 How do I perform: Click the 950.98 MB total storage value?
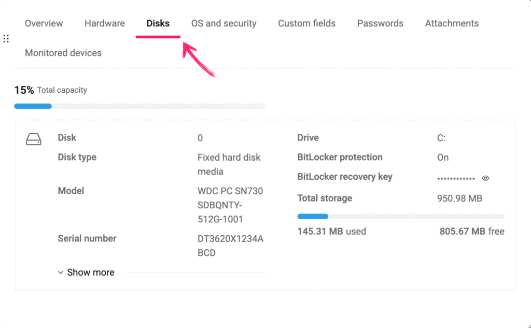pos(460,198)
